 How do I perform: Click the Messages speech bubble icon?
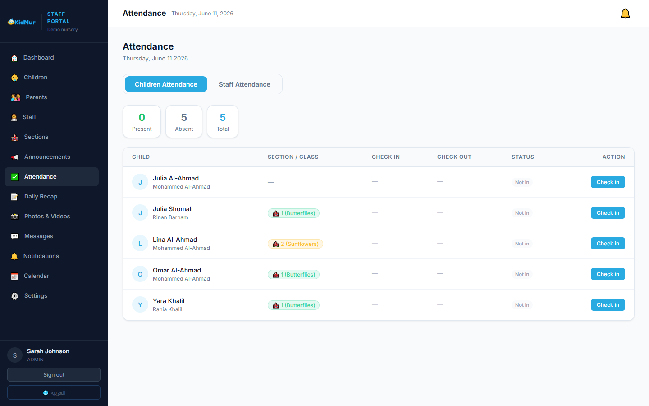point(15,236)
